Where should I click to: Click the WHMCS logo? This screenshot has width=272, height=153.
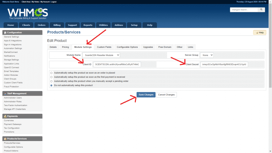tap(28, 13)
